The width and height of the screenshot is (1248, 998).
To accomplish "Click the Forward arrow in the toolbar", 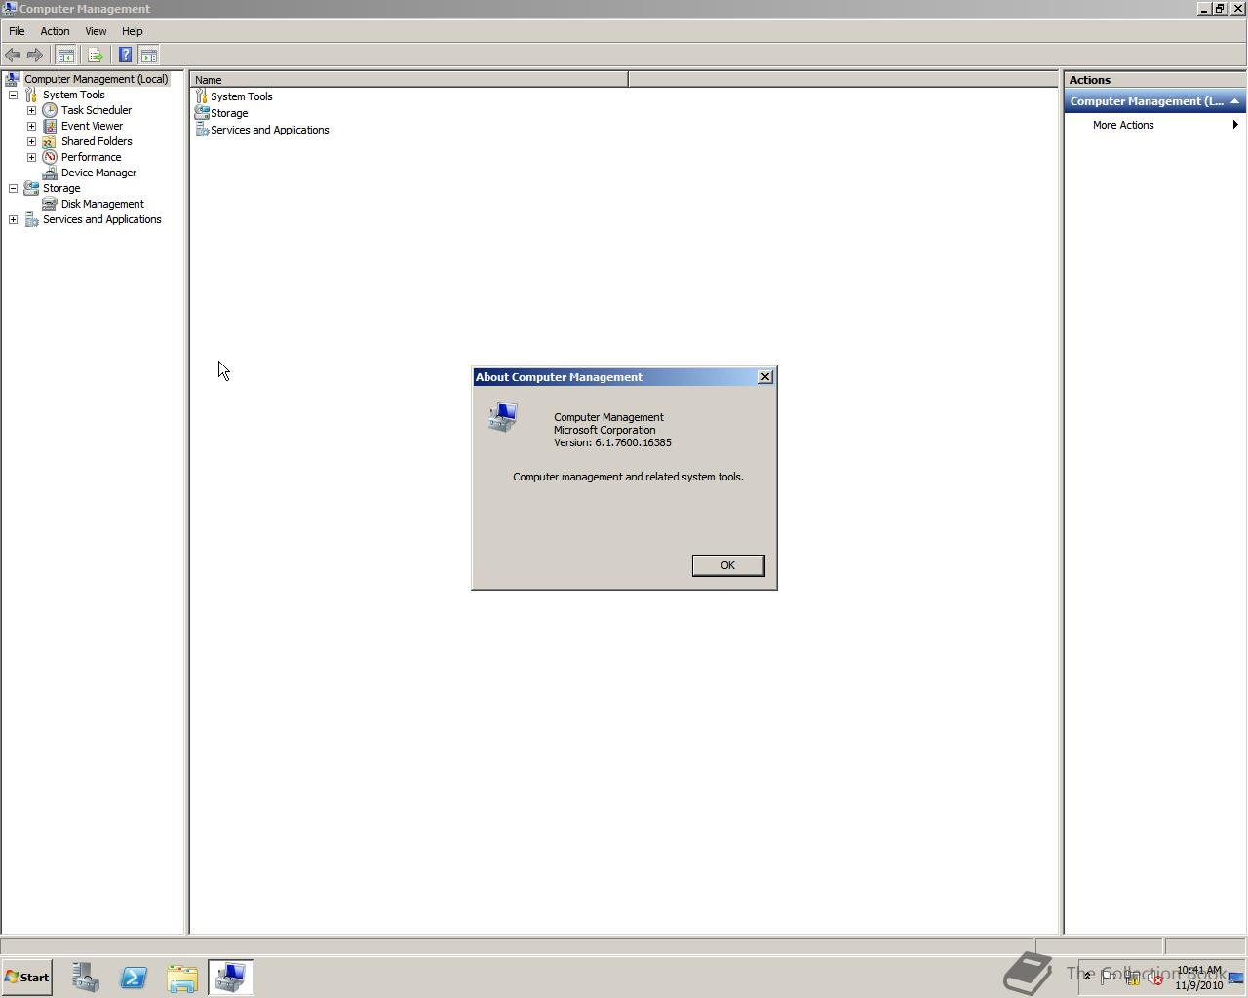I will (x=35, y=55).
